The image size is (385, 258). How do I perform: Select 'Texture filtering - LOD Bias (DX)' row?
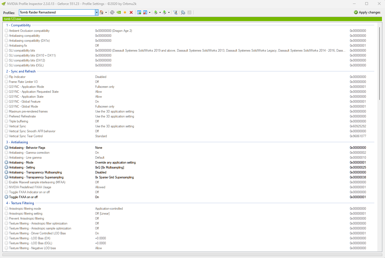point(190,238)
